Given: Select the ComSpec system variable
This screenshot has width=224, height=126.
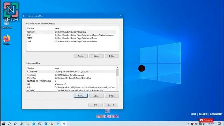Looking at the screenshot, I should click(71, 75).
